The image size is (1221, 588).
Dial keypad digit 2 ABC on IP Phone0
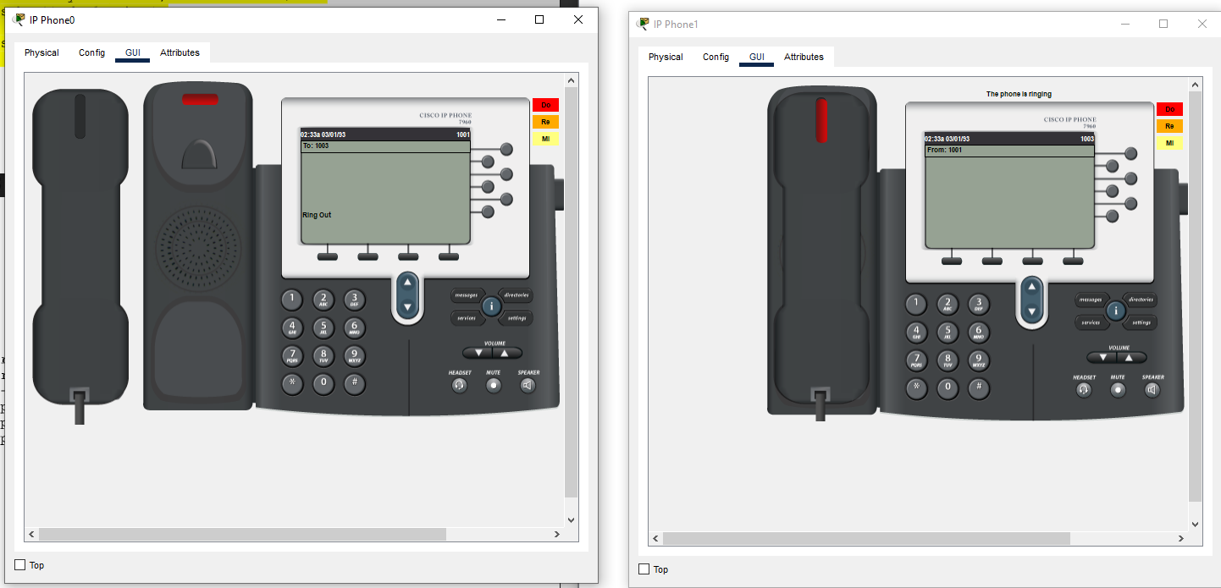tap(323, 299)
